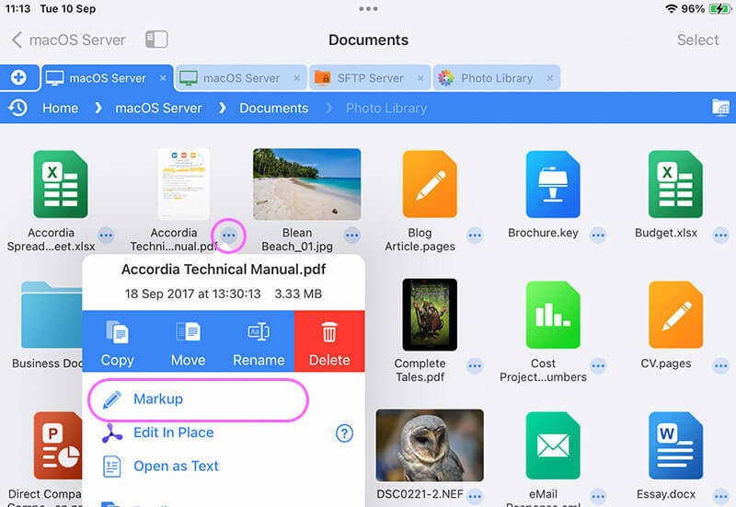Tap the Wi-Fi status icon
The image size is (736, 507).
click(x=672, y=8)
